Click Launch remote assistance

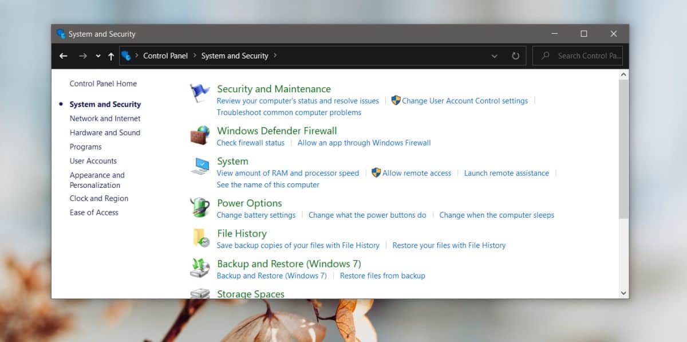click(506, 173)
